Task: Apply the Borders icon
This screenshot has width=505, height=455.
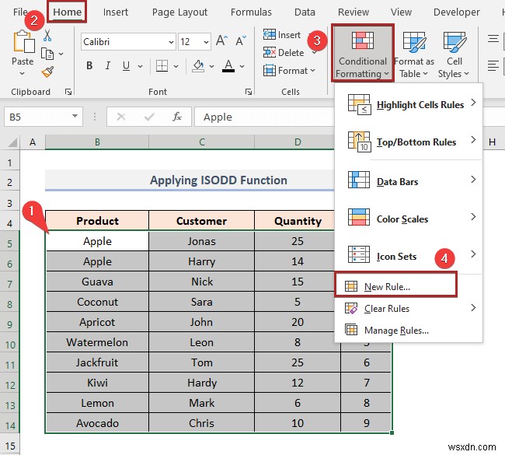Action: tap(162, 66)
